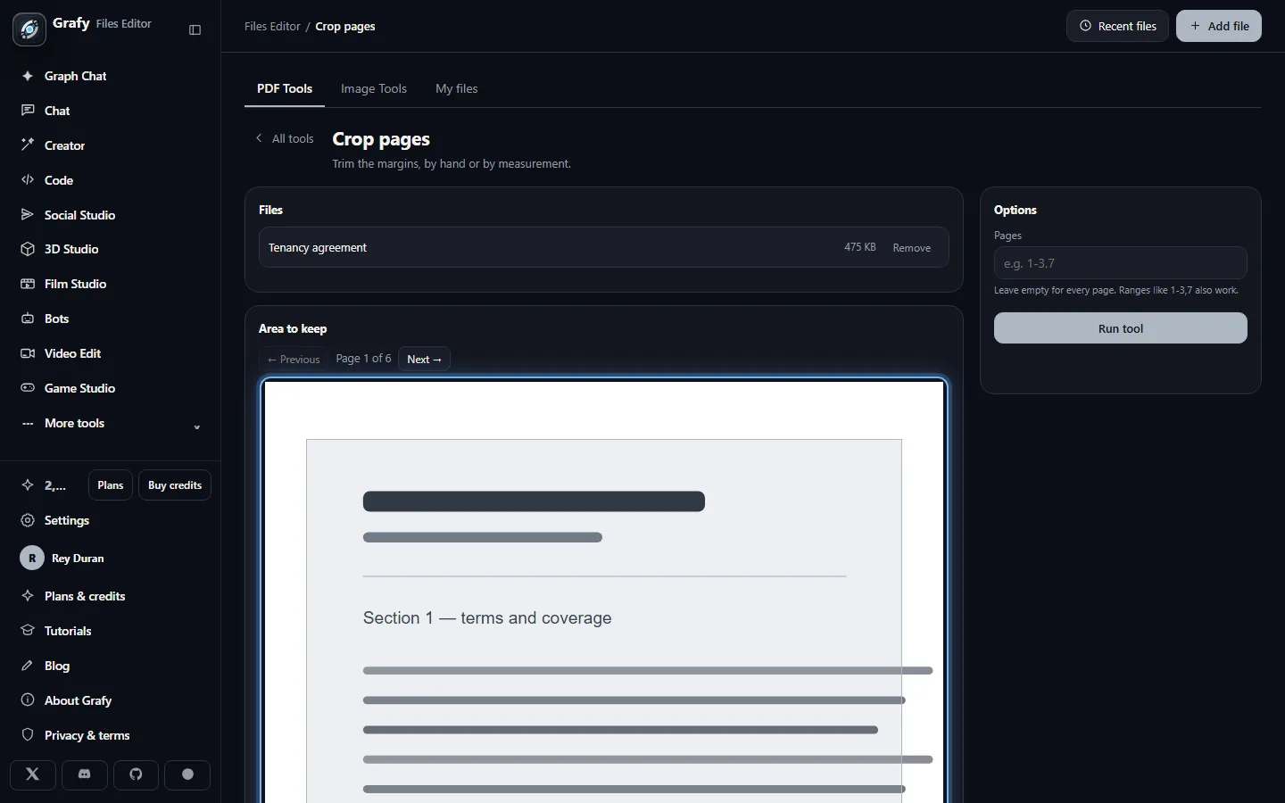1285x803 pixels.
Task: Open the Discord link
Action: point(85,774)
